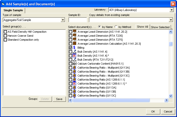Uncheck the Billing document checkbox

[71, 48]
